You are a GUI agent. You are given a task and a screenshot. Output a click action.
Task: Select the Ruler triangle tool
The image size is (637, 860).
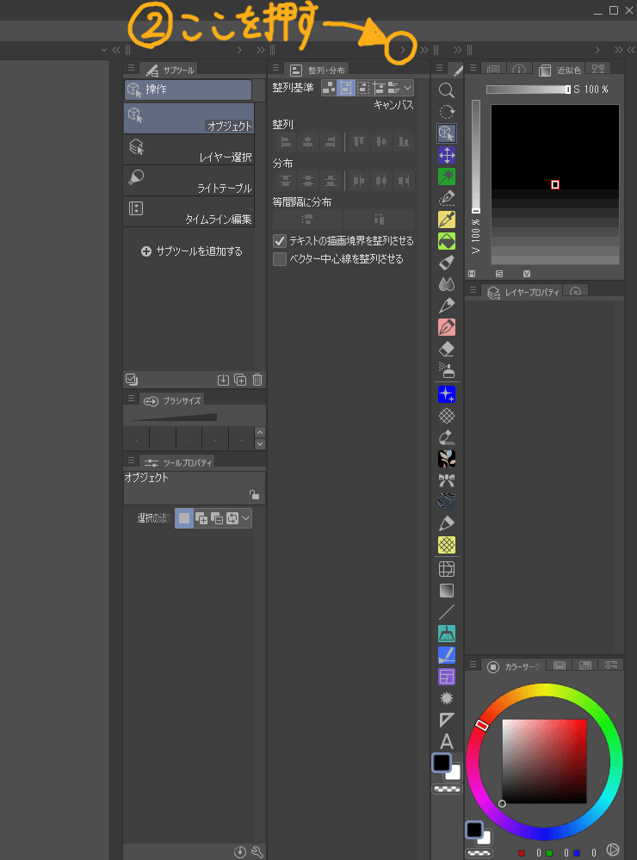coord(447,720)
